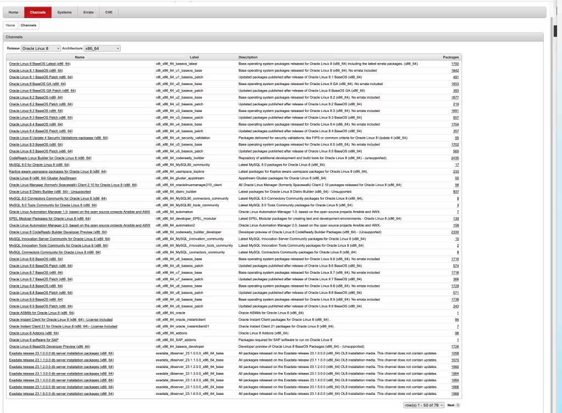
Task: Switch to the Channels tab
Action: pyautogui.click(x=38, y=12)
